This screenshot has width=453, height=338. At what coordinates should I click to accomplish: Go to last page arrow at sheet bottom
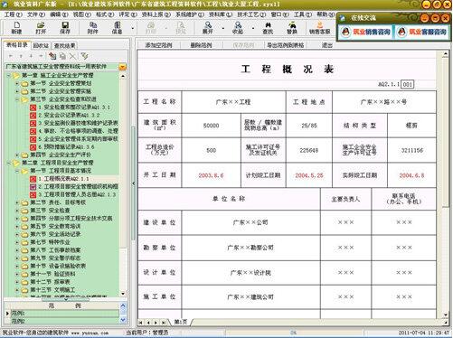pyautogui.click(x=163, y=323)
